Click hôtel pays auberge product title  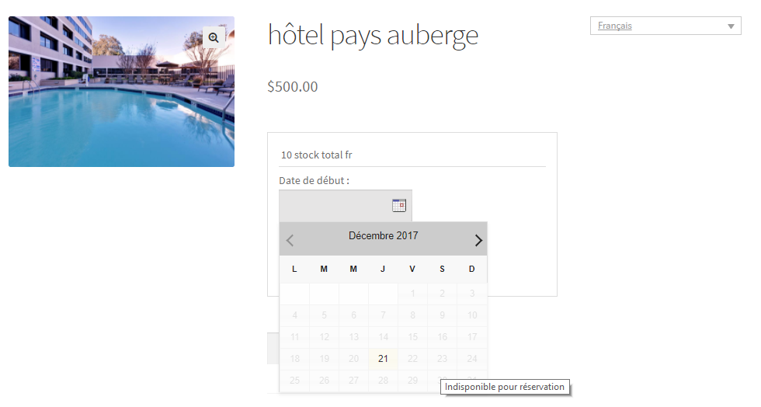(x=373, y=35)
